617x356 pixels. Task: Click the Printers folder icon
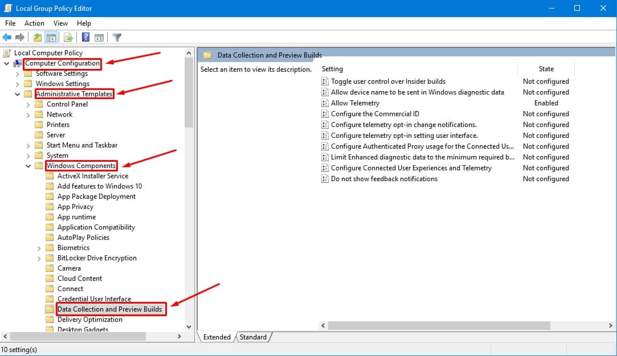[39, 125]
